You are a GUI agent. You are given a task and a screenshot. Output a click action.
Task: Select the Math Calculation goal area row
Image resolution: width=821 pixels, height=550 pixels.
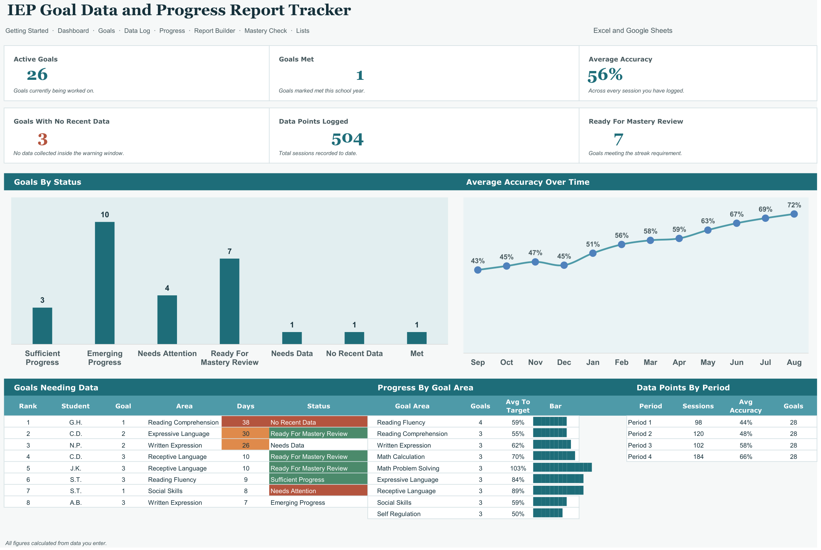tap(473, 456)
